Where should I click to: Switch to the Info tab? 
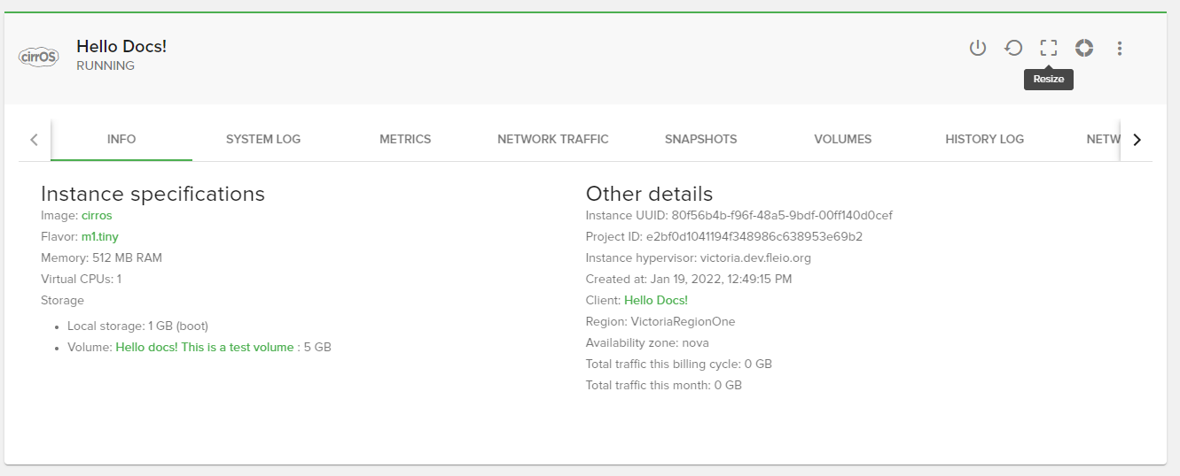[x=121, y=139]
